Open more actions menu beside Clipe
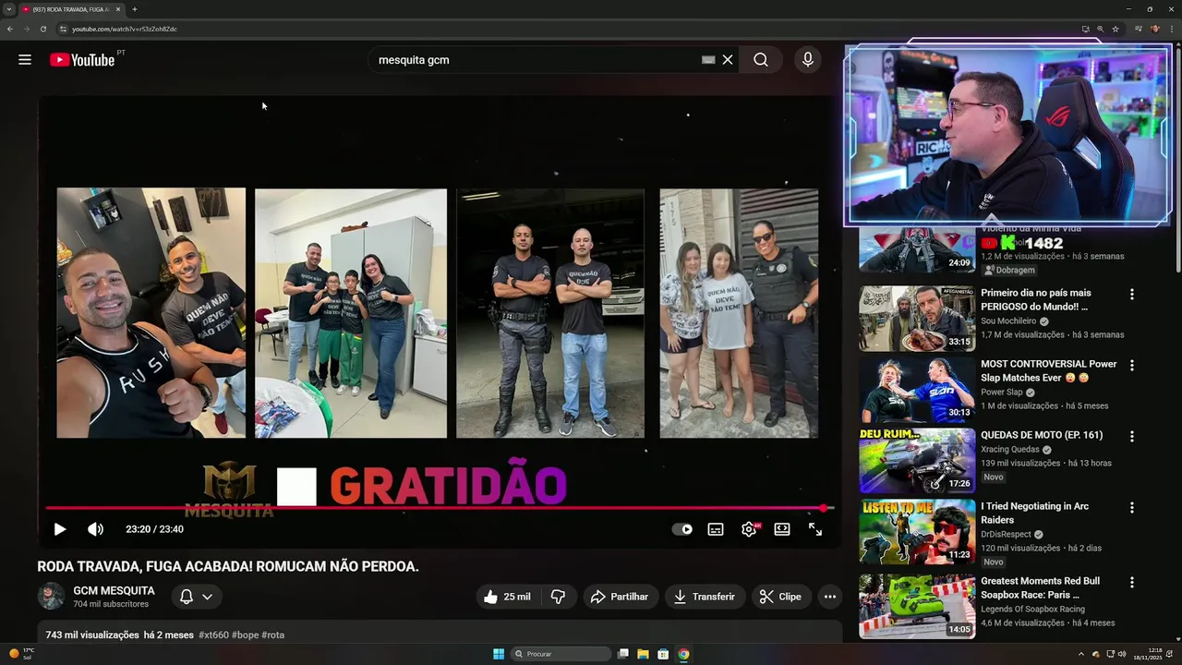 coord(830,597)
